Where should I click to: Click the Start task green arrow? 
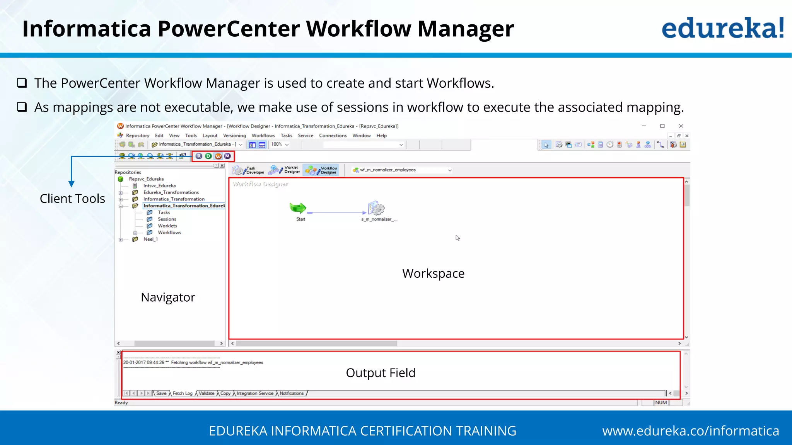pos(298,208)
